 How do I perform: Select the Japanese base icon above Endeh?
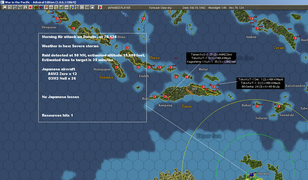pyautogui.click(x=138, y=67)
